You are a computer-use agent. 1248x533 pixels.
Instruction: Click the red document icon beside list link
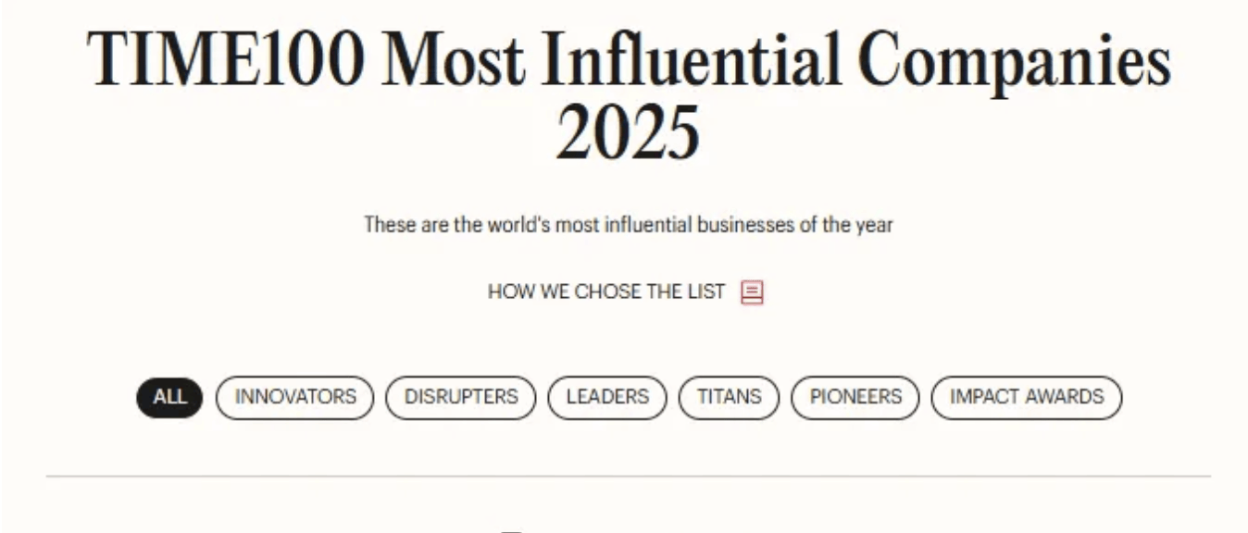point(752,293)
